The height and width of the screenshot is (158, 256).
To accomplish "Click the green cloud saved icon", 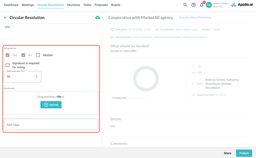I will 97,17.
